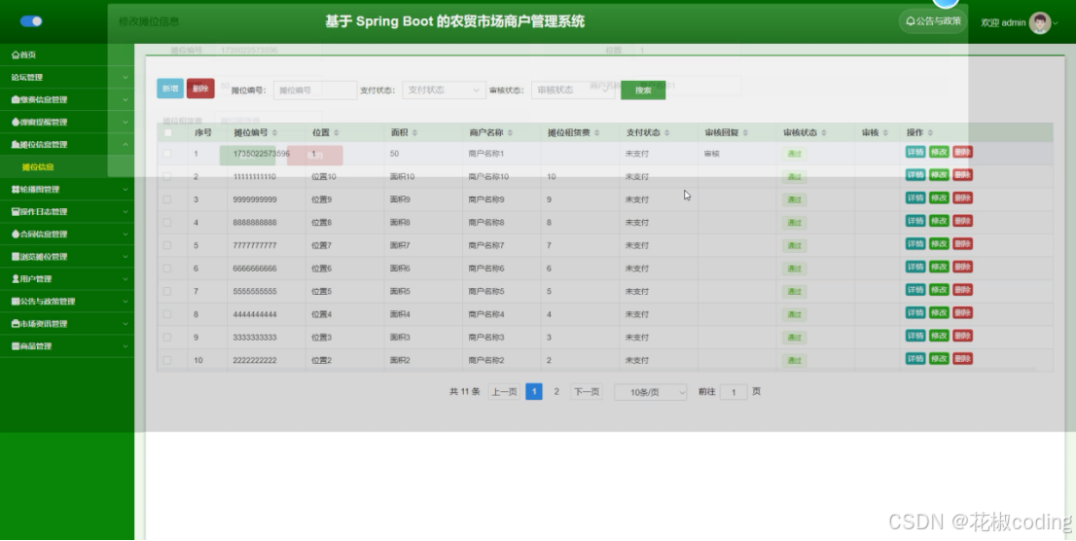Check the row with 摊位编号 6666666666

167,269
